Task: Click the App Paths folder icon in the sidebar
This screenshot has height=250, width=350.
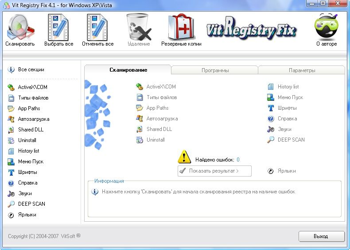Action: coord(11,108)
